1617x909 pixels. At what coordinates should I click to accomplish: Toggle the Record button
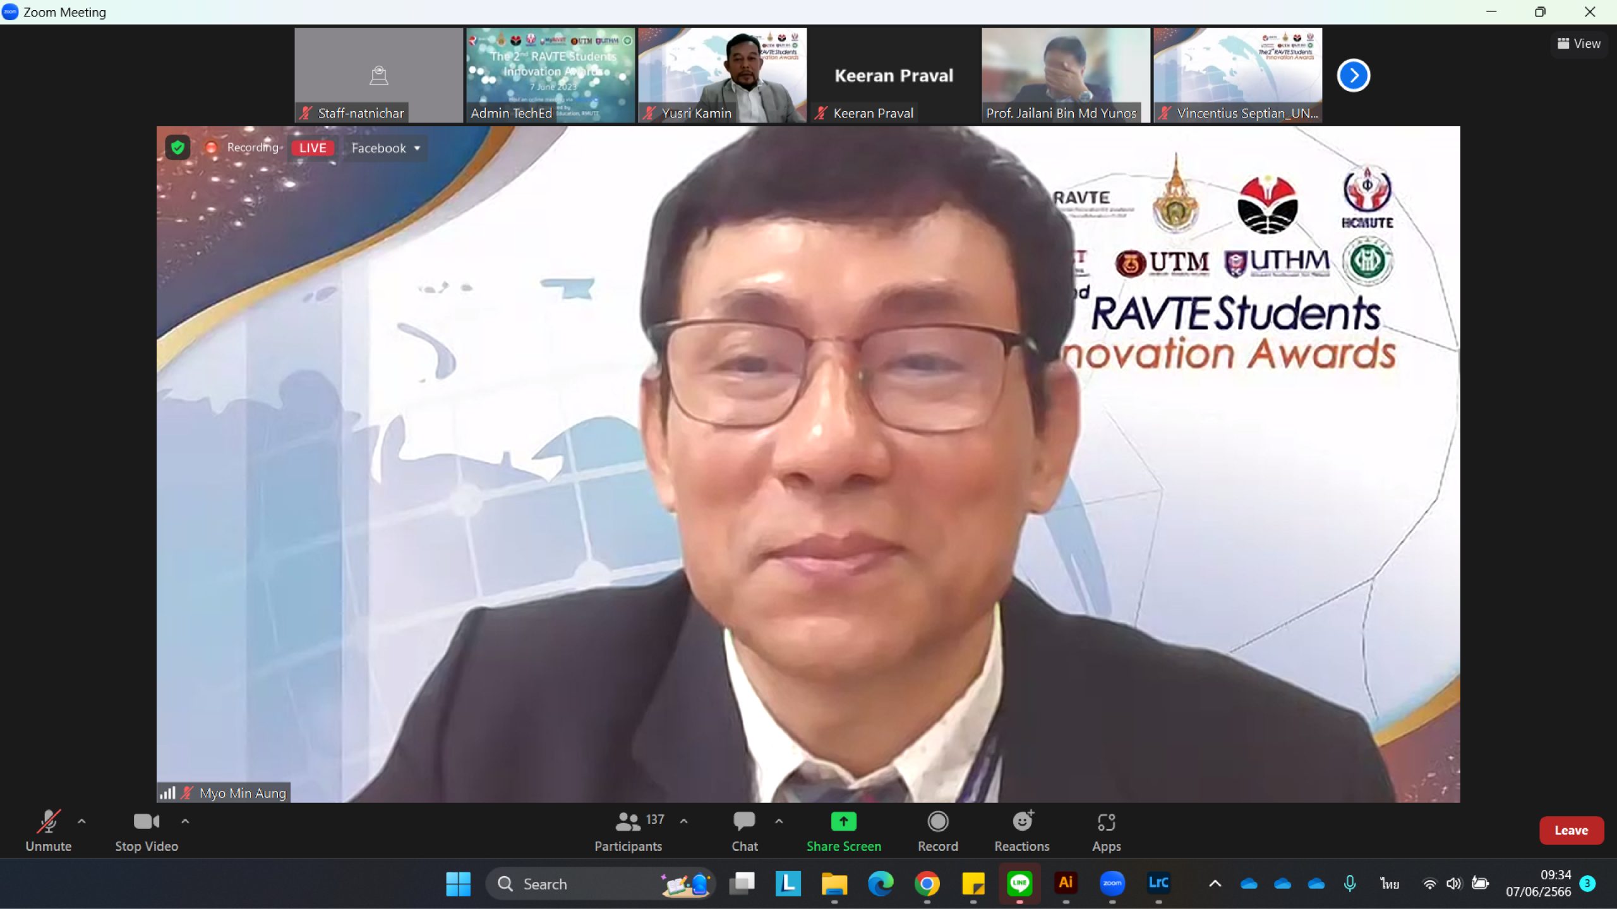pos(938,831)
